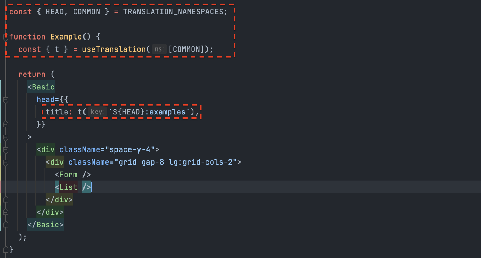Click the pink change marker next to the List line
Viewport: 481px width, 258px height.
coord(1,187)
